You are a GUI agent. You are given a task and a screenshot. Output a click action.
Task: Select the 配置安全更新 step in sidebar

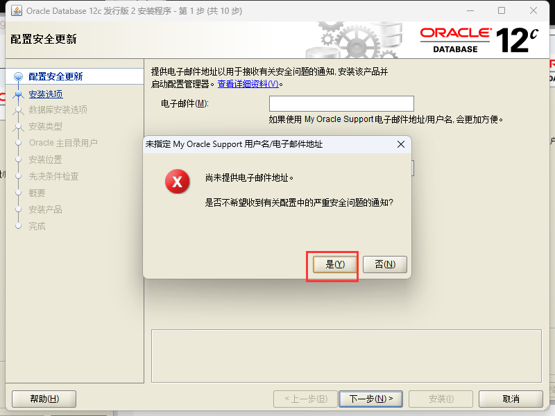(x=55, y=76)
